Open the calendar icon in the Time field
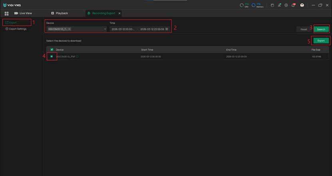This screenshot has width=332, height=176. (x=167, y=29)
